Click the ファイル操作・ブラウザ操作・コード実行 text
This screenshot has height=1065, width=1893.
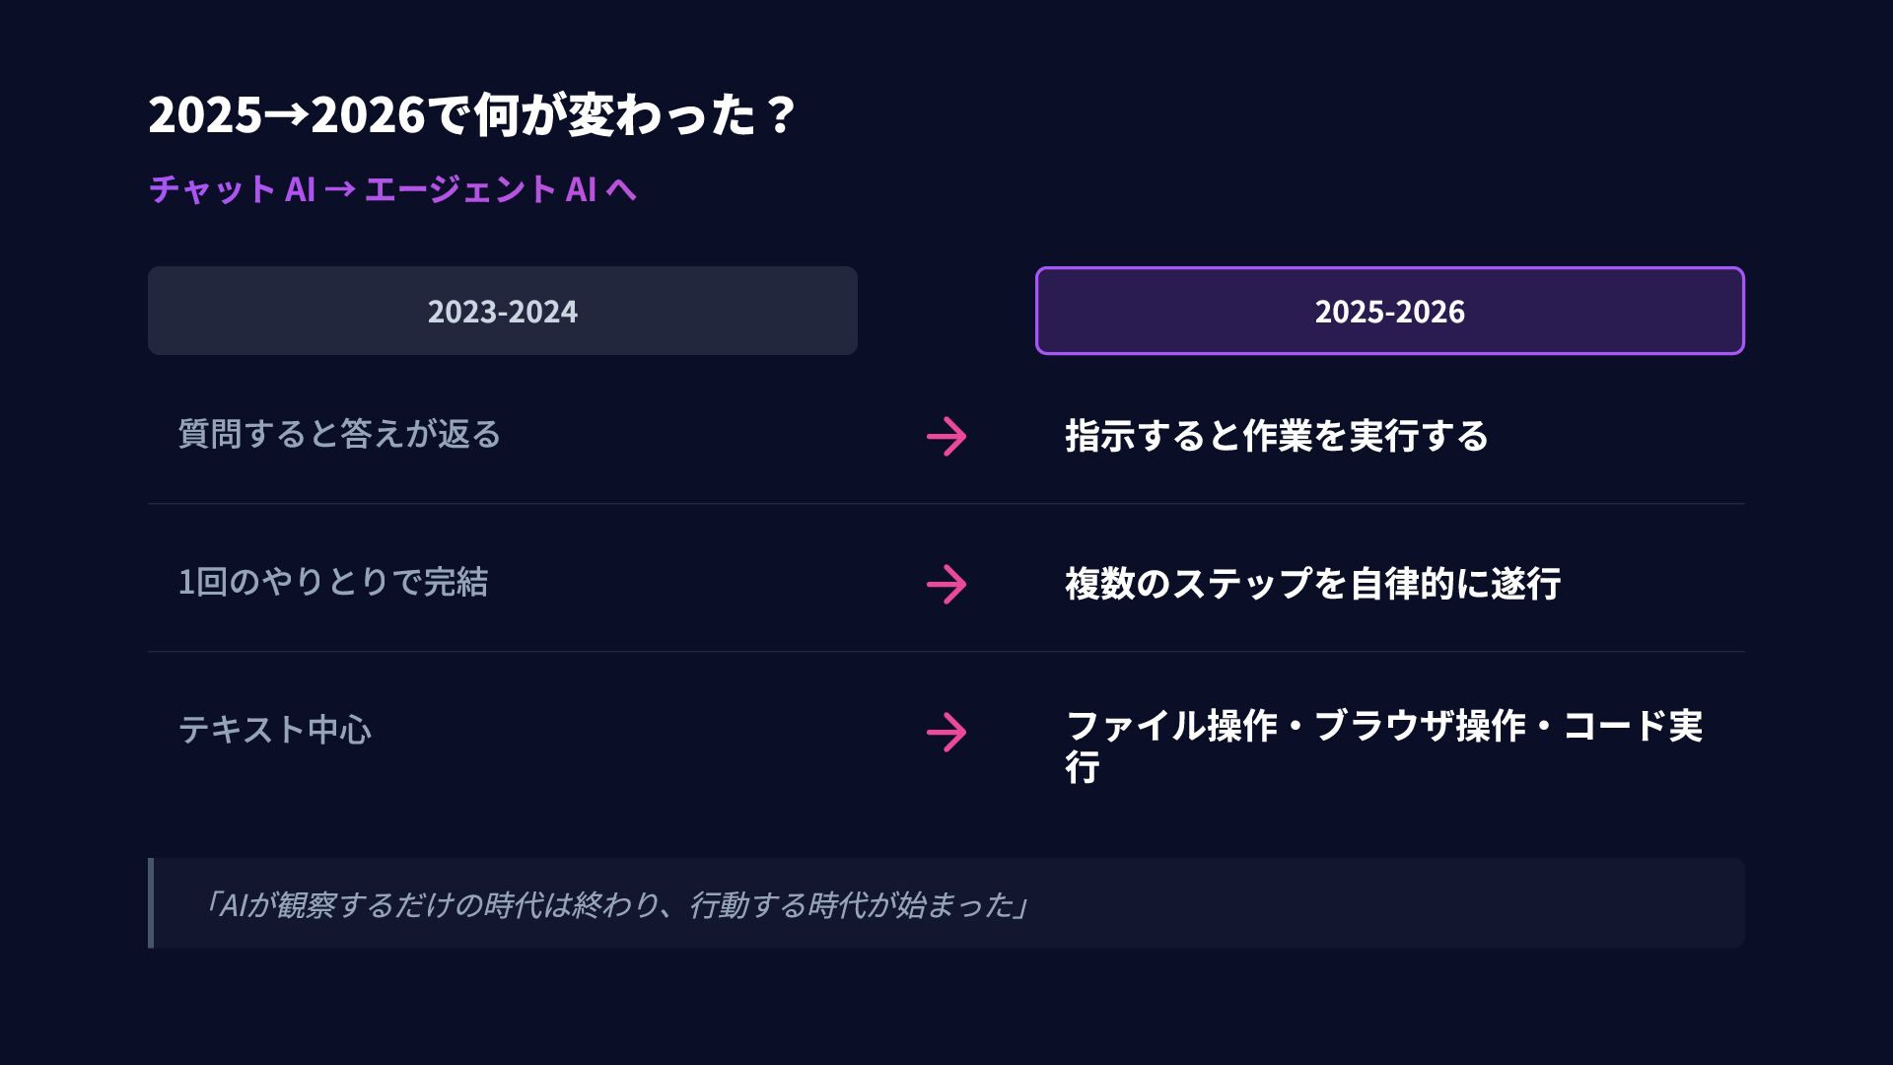(1383, 745)
